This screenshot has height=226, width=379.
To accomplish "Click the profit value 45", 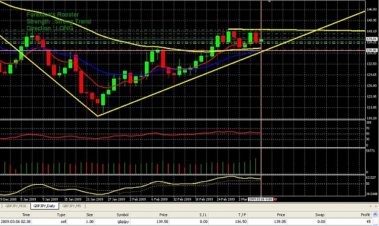I will point(368,222).
